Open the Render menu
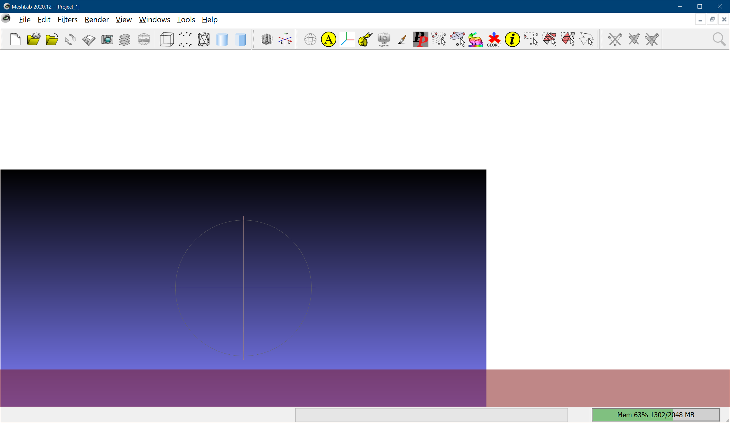730x423 pixels. (96, 19)
